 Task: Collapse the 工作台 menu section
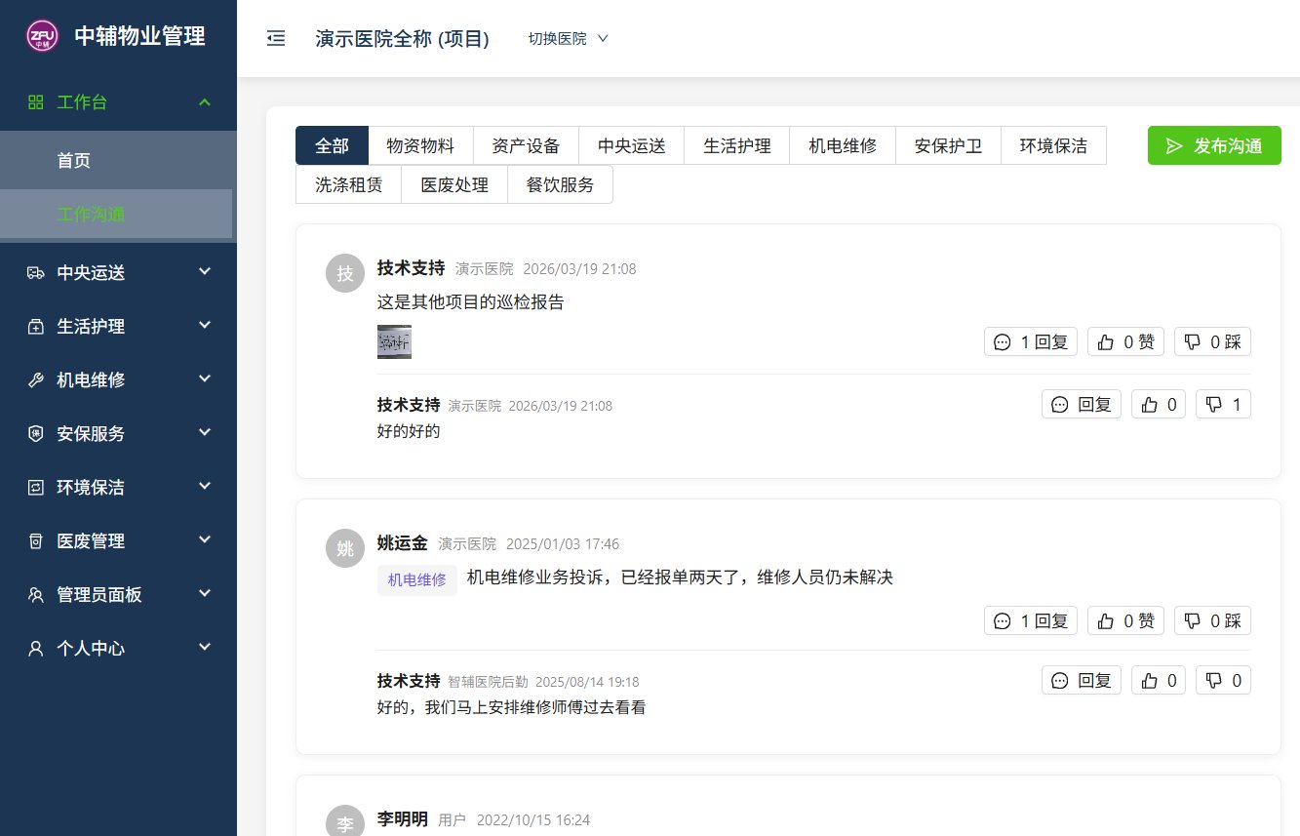[x=118, y=102]
